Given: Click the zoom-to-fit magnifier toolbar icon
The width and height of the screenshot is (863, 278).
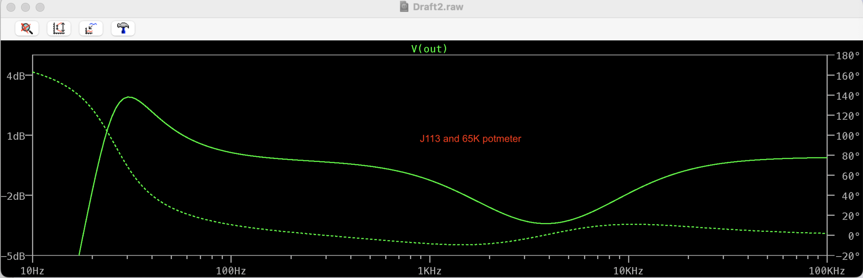Looking at the screenshot, I should coord(27,28).
